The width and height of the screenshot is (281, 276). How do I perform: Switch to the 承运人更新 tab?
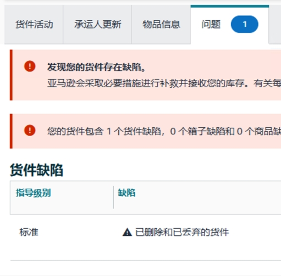(x=97, y=25)
